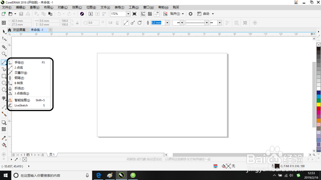The width and height of the screenshot is (321, 180).
Task: Click the Full-screen preview icon
Action: 134,14
